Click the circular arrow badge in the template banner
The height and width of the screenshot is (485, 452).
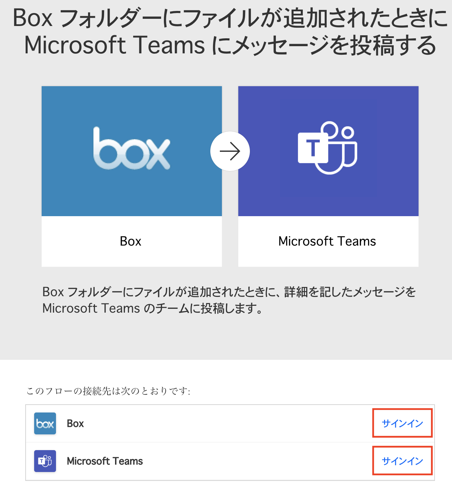[x=230, y=151]
